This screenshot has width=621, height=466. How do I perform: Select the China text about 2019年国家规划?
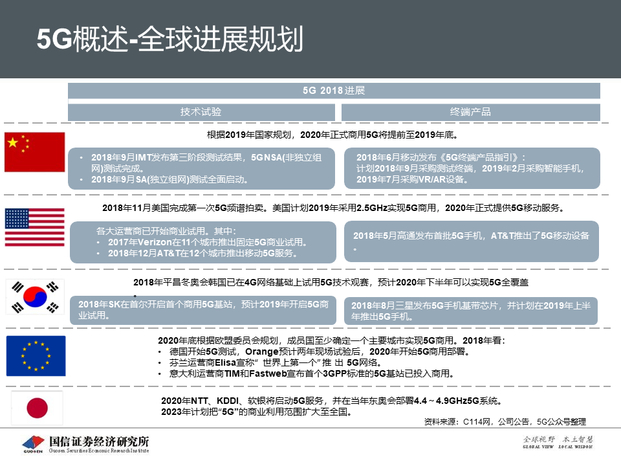tap(332, 135)
